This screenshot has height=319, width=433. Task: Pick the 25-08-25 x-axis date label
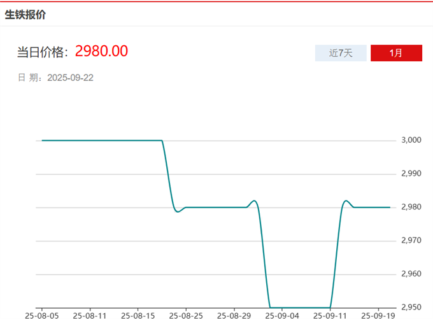pyautogui.click(x=186, y=315)
